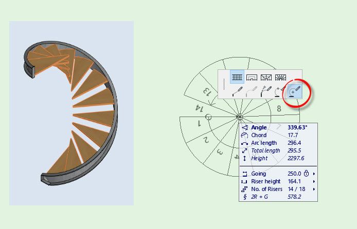Click the Going label

pos(258,174)
